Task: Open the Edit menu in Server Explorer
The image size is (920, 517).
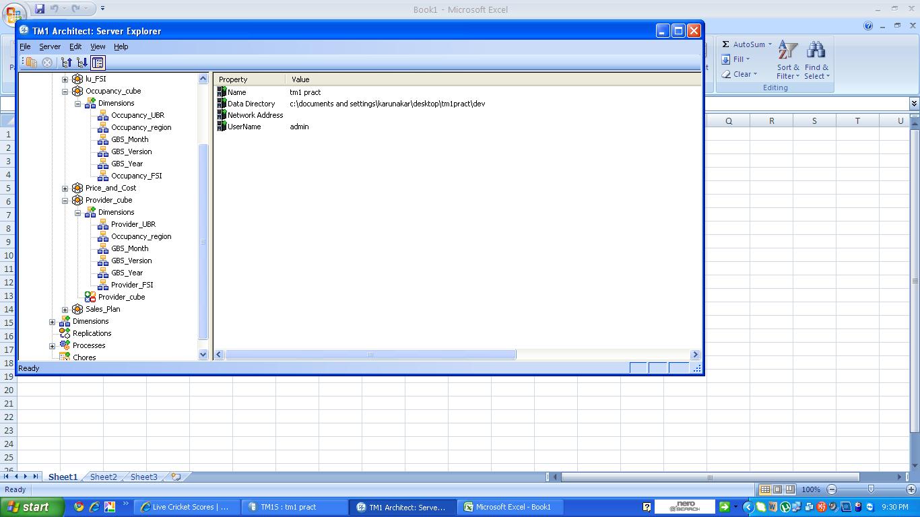Action: pos(75,46)
